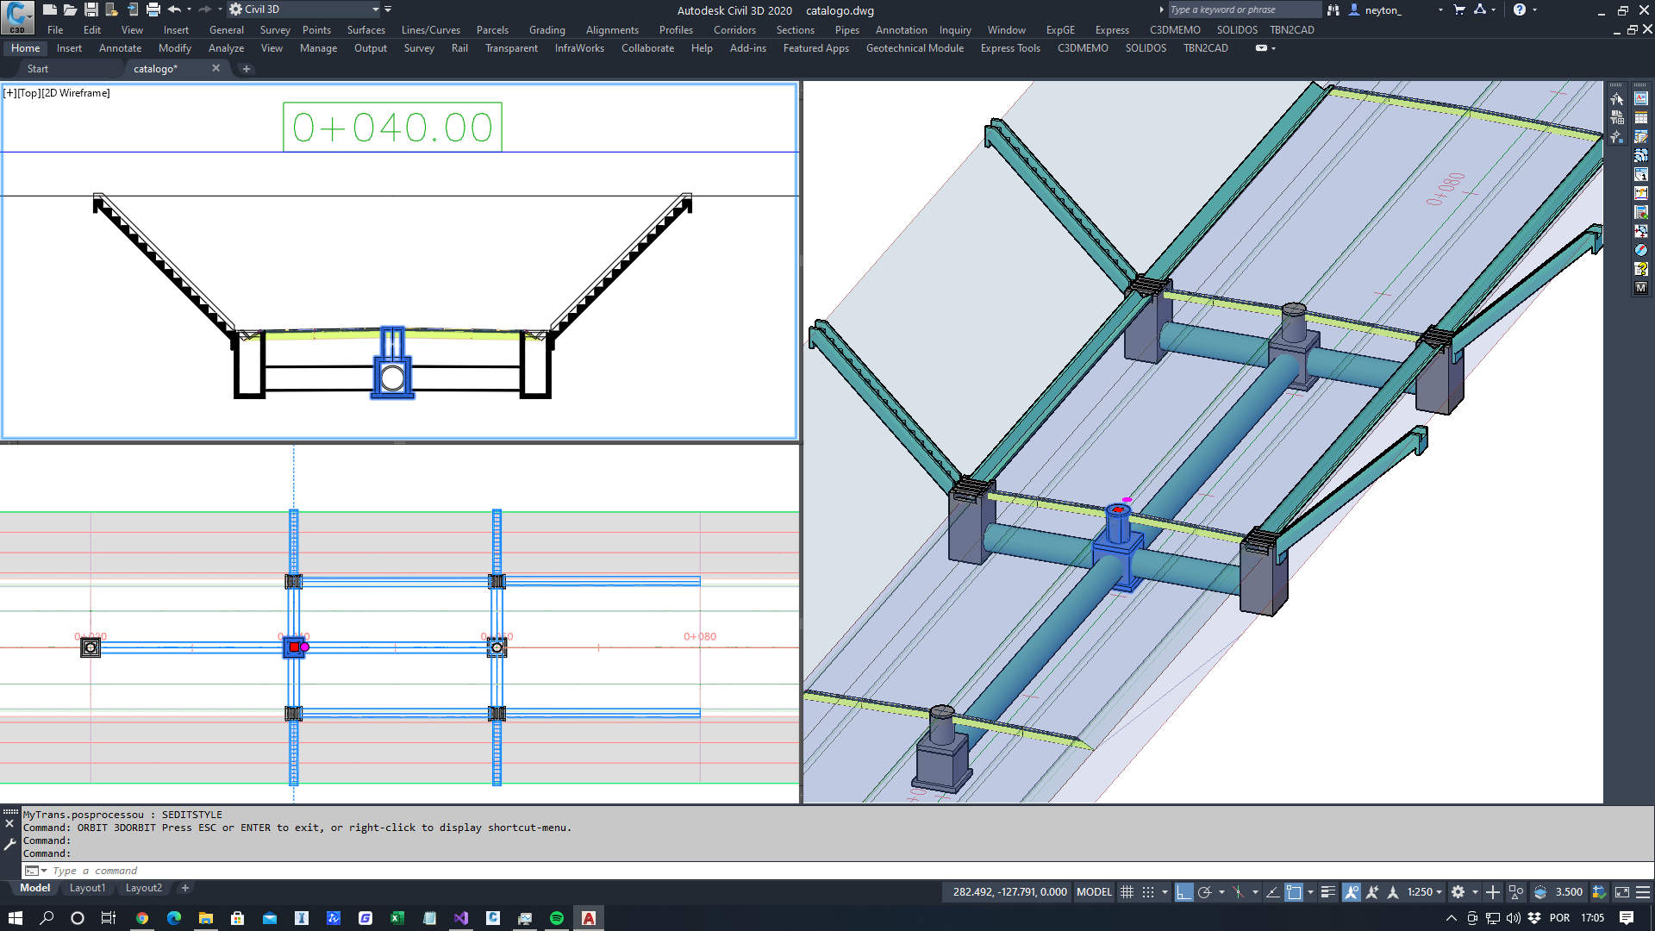
Task: Open Spotify from the Windows taskbar
Action: click(x=557, y=918)
